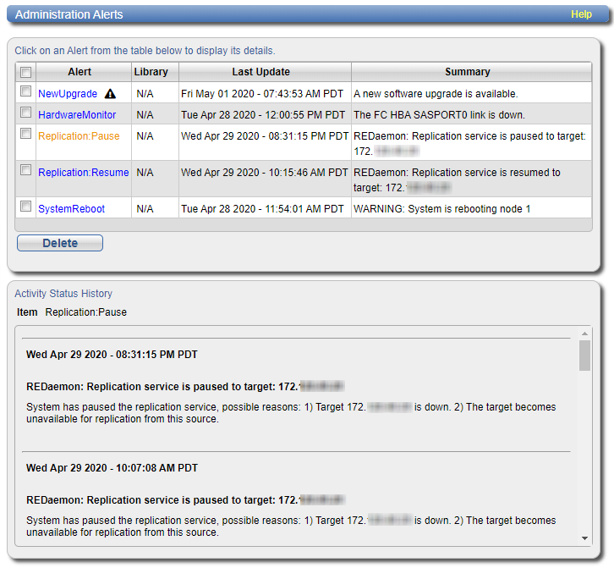The image size is (614, 568).
Task: Click the warning triangle icon beside NewUpgrade
Action: tap(110, 94)
